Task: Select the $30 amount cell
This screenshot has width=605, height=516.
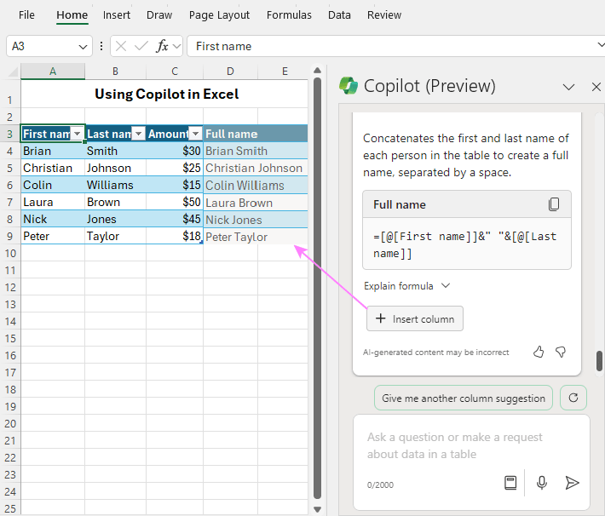Action: coord(175,151)
